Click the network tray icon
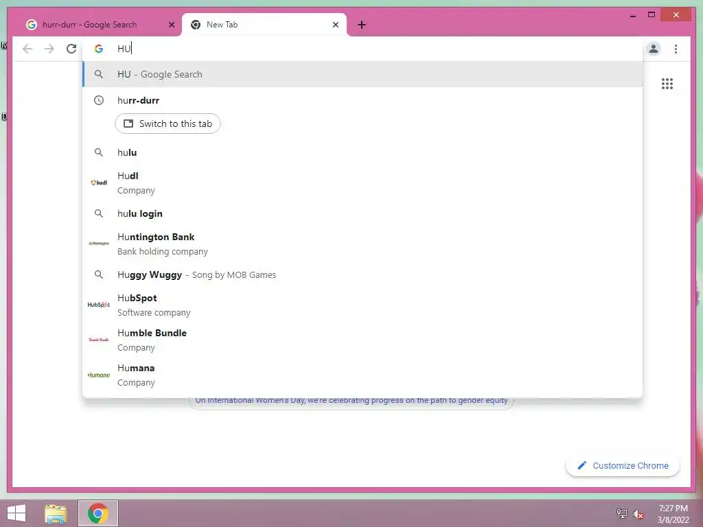This screenshot has height=527, width=703. pos(621,514)
